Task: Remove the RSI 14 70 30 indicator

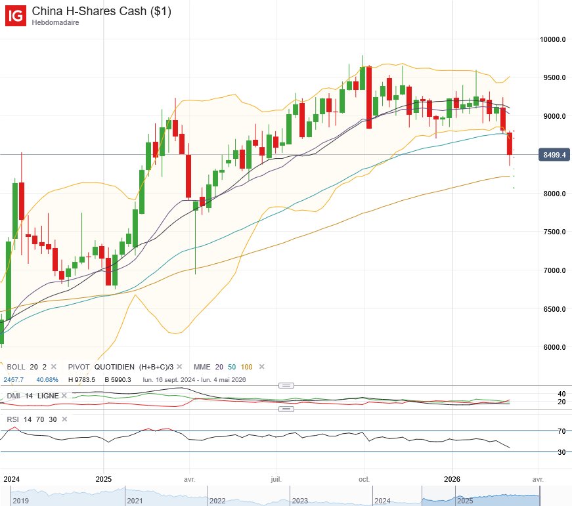Action: click(x=64, y=419)
